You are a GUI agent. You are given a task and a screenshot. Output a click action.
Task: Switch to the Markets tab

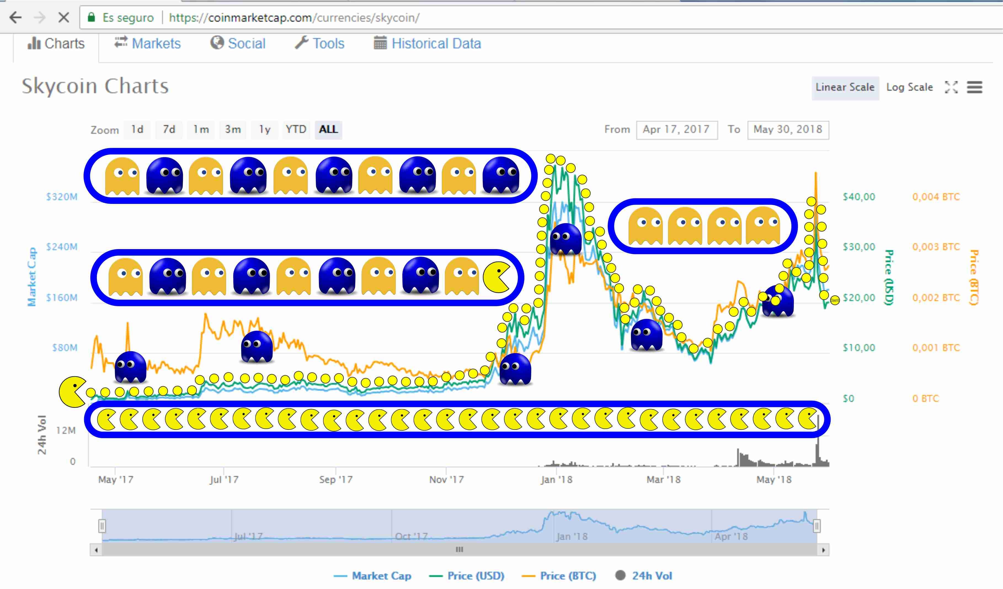point(148,43)
